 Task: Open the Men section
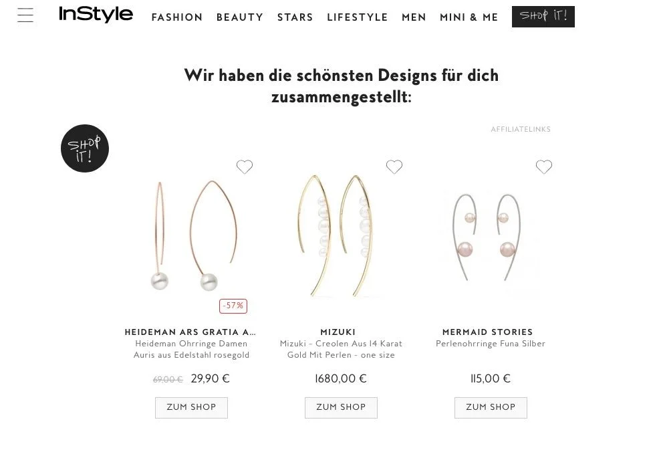coord(414,17)
